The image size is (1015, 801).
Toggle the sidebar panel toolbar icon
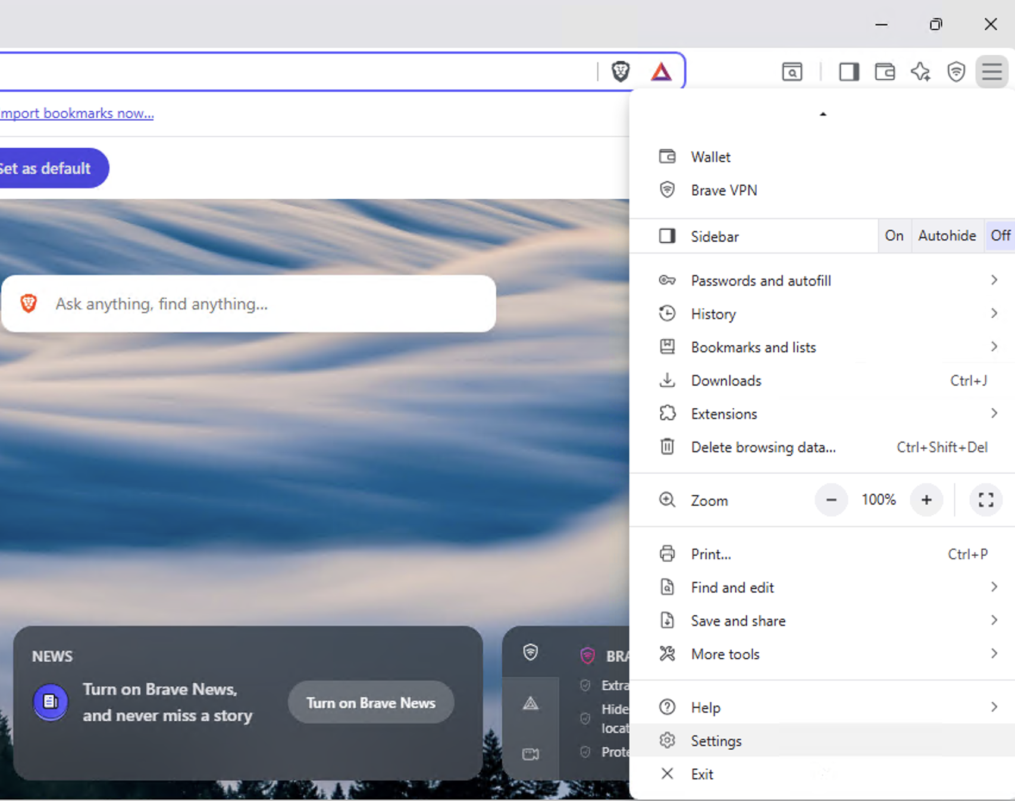coord(849,72)
